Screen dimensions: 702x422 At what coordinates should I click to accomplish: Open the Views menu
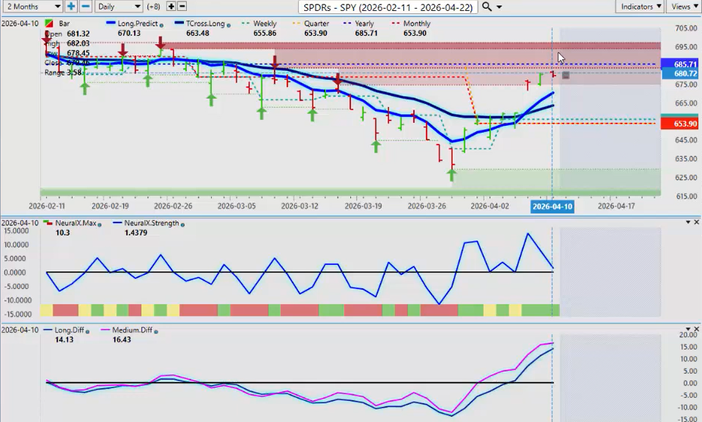click(684, 7)
